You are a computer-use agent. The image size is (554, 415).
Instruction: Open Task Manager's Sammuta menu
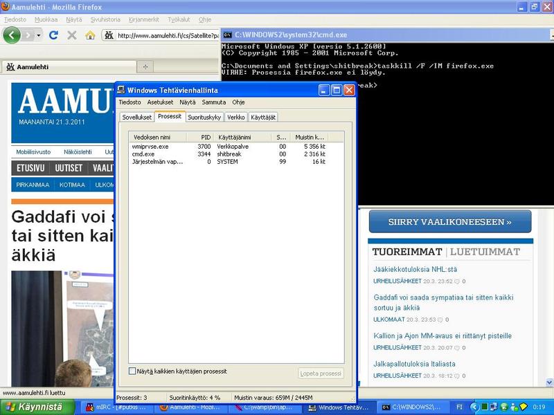click(214, 102)
